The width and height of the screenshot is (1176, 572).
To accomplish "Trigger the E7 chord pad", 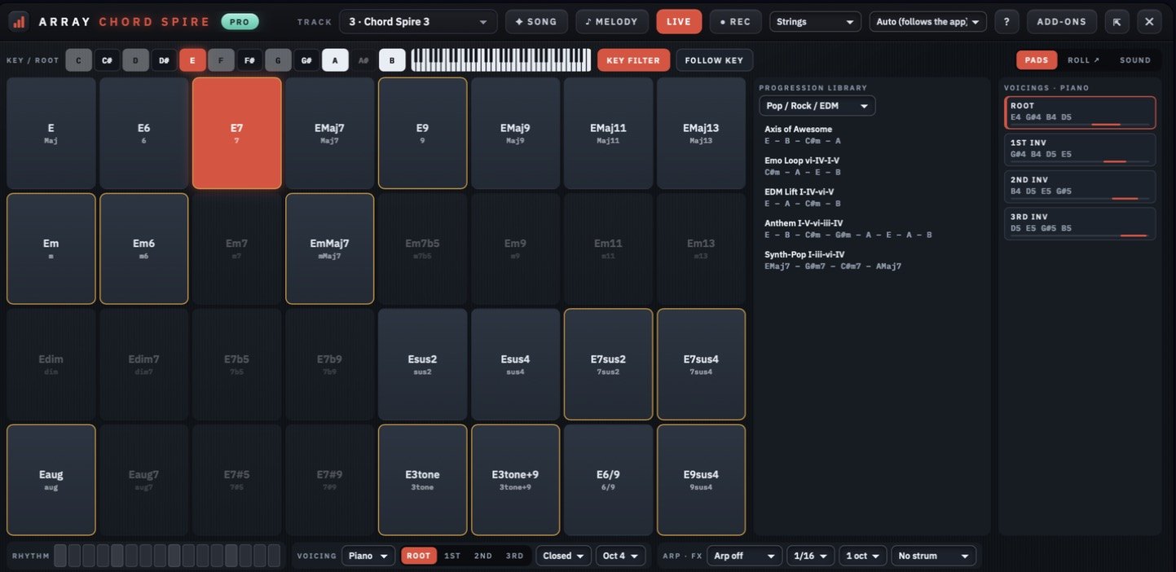I will click(x=237, y=134).
